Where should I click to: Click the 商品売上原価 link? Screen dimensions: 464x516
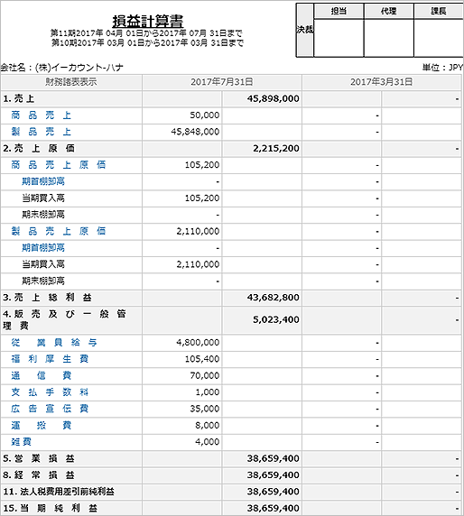pyautogui.click(x=59, y=165)
